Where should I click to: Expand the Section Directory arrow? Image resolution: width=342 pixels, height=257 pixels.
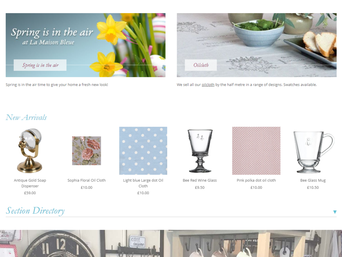coord(335,212)
